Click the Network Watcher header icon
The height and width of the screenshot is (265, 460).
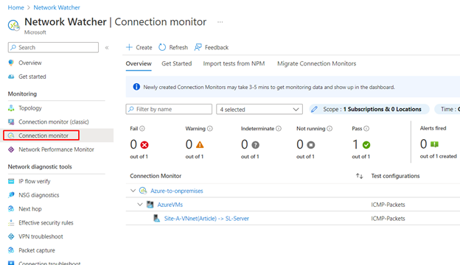pyautogui.click(x=14, y=26)
